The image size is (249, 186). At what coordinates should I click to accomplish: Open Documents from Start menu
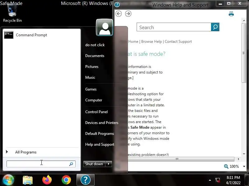[x=95, y=56]
